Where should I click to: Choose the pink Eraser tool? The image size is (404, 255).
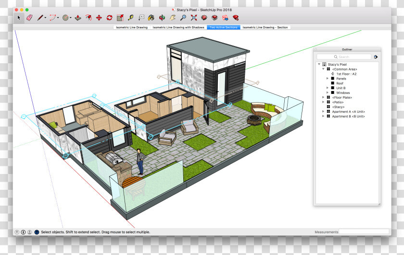click(x=30, y=18)
